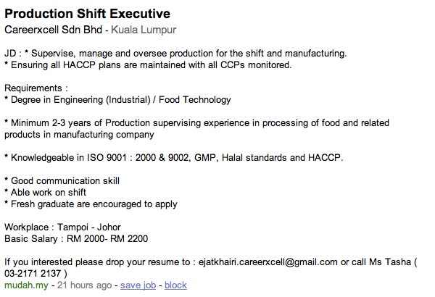Click the JD supervise and oversee production line
Image resolution: width=435 pixels, height=297 pixels.
point(175,54)
